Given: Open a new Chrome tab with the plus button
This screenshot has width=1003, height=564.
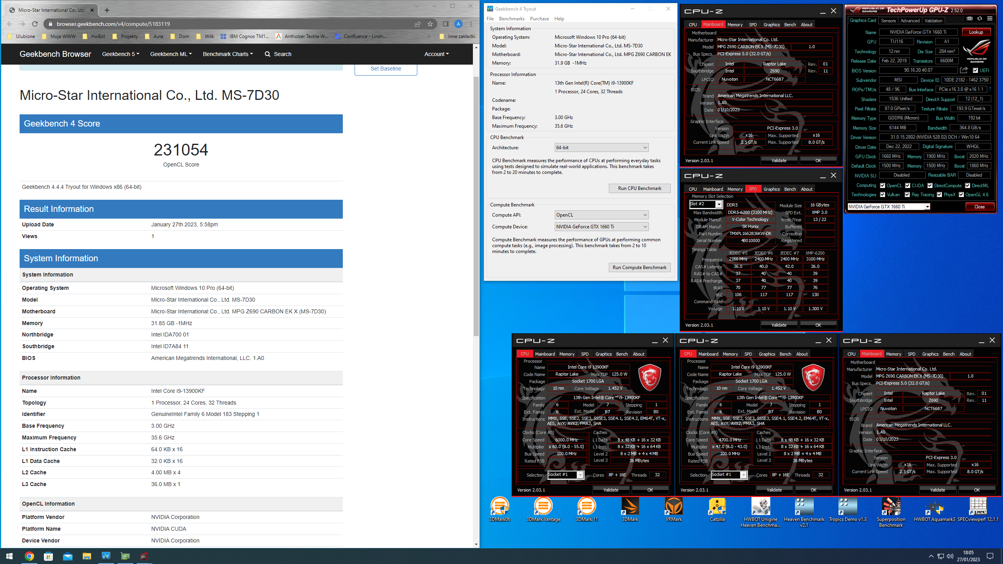Looking at the screenshot, I should pyautogui.click(x=107, y=10).
